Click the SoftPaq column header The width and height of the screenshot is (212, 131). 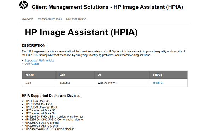[x=169, y=75]
